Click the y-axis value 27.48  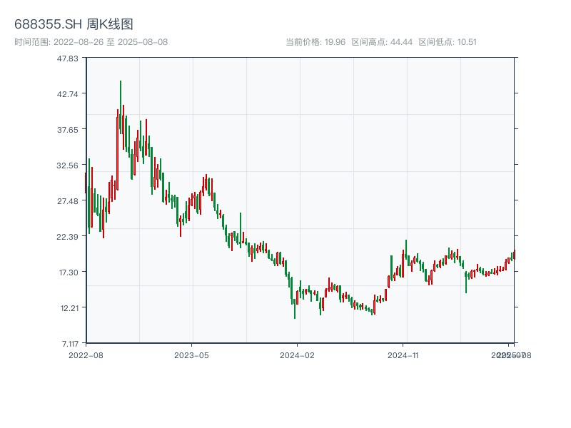pos(68,201)
